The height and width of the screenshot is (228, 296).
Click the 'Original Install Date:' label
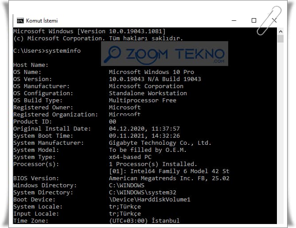[52, 129]
